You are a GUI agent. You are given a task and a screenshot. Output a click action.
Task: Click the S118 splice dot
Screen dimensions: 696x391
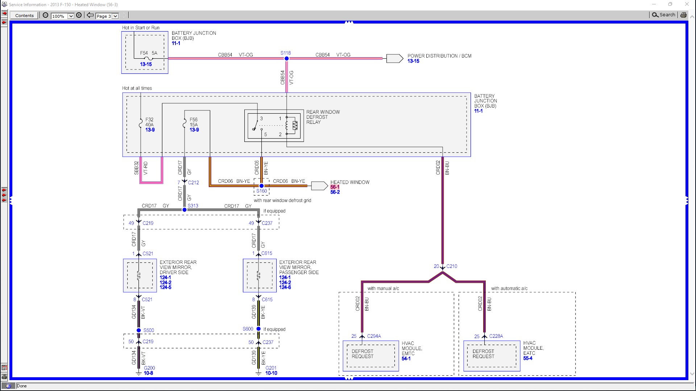(x=286, y=58)
